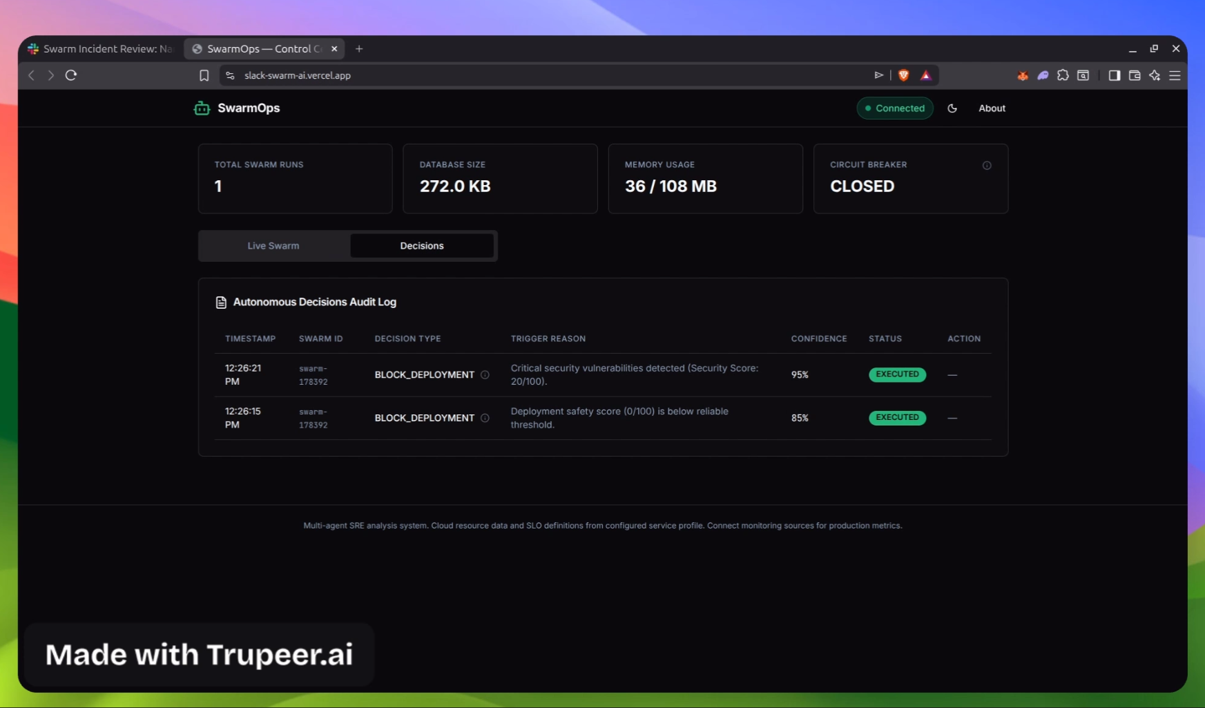This screenshot has height=708, width=1205.
Task: Click the screenshot/media capture toolbar icon
Action: click(x=1083, y=75)
